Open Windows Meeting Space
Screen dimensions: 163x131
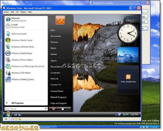pos(26,79)
